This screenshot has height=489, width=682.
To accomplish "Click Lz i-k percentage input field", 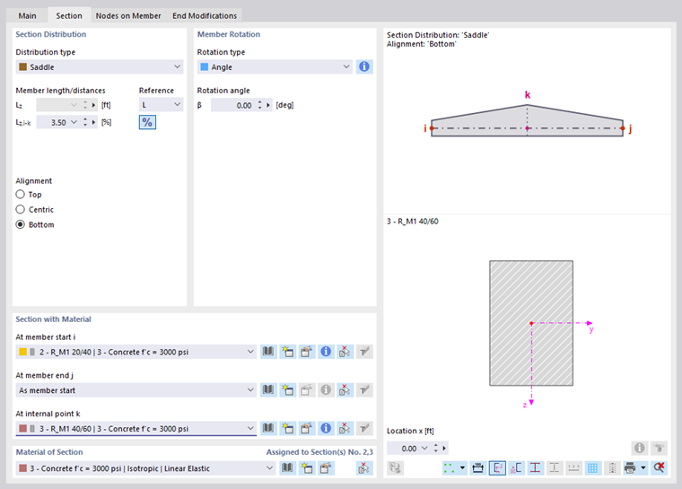I will (x=53, y=122).
